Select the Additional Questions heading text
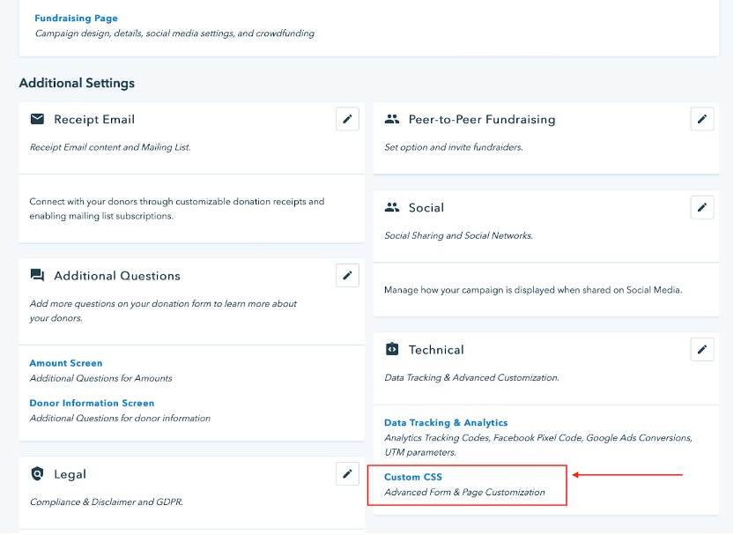The height and width of the screenshot is (535, 741). coord(117,276)
